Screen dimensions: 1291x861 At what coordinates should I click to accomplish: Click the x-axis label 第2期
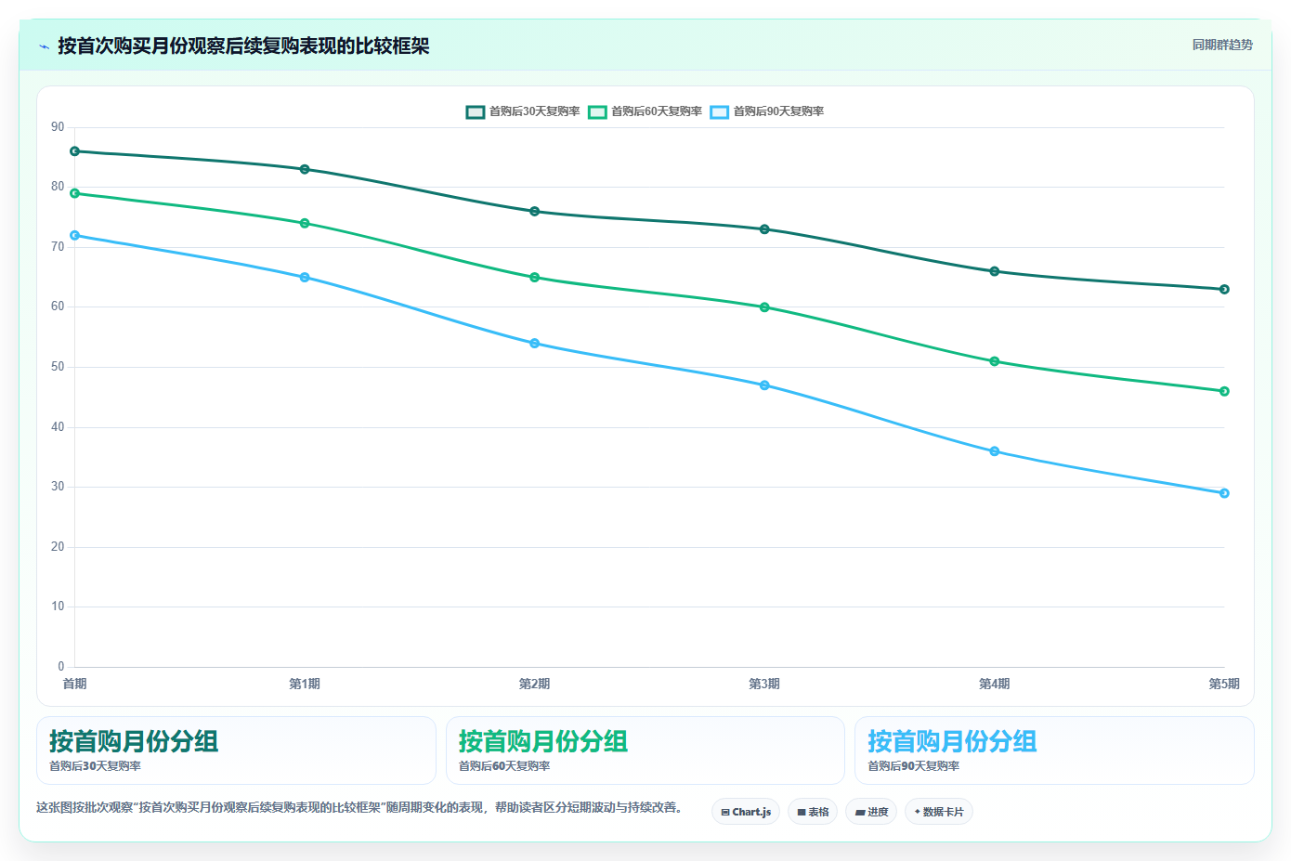[x=535, y=684]
